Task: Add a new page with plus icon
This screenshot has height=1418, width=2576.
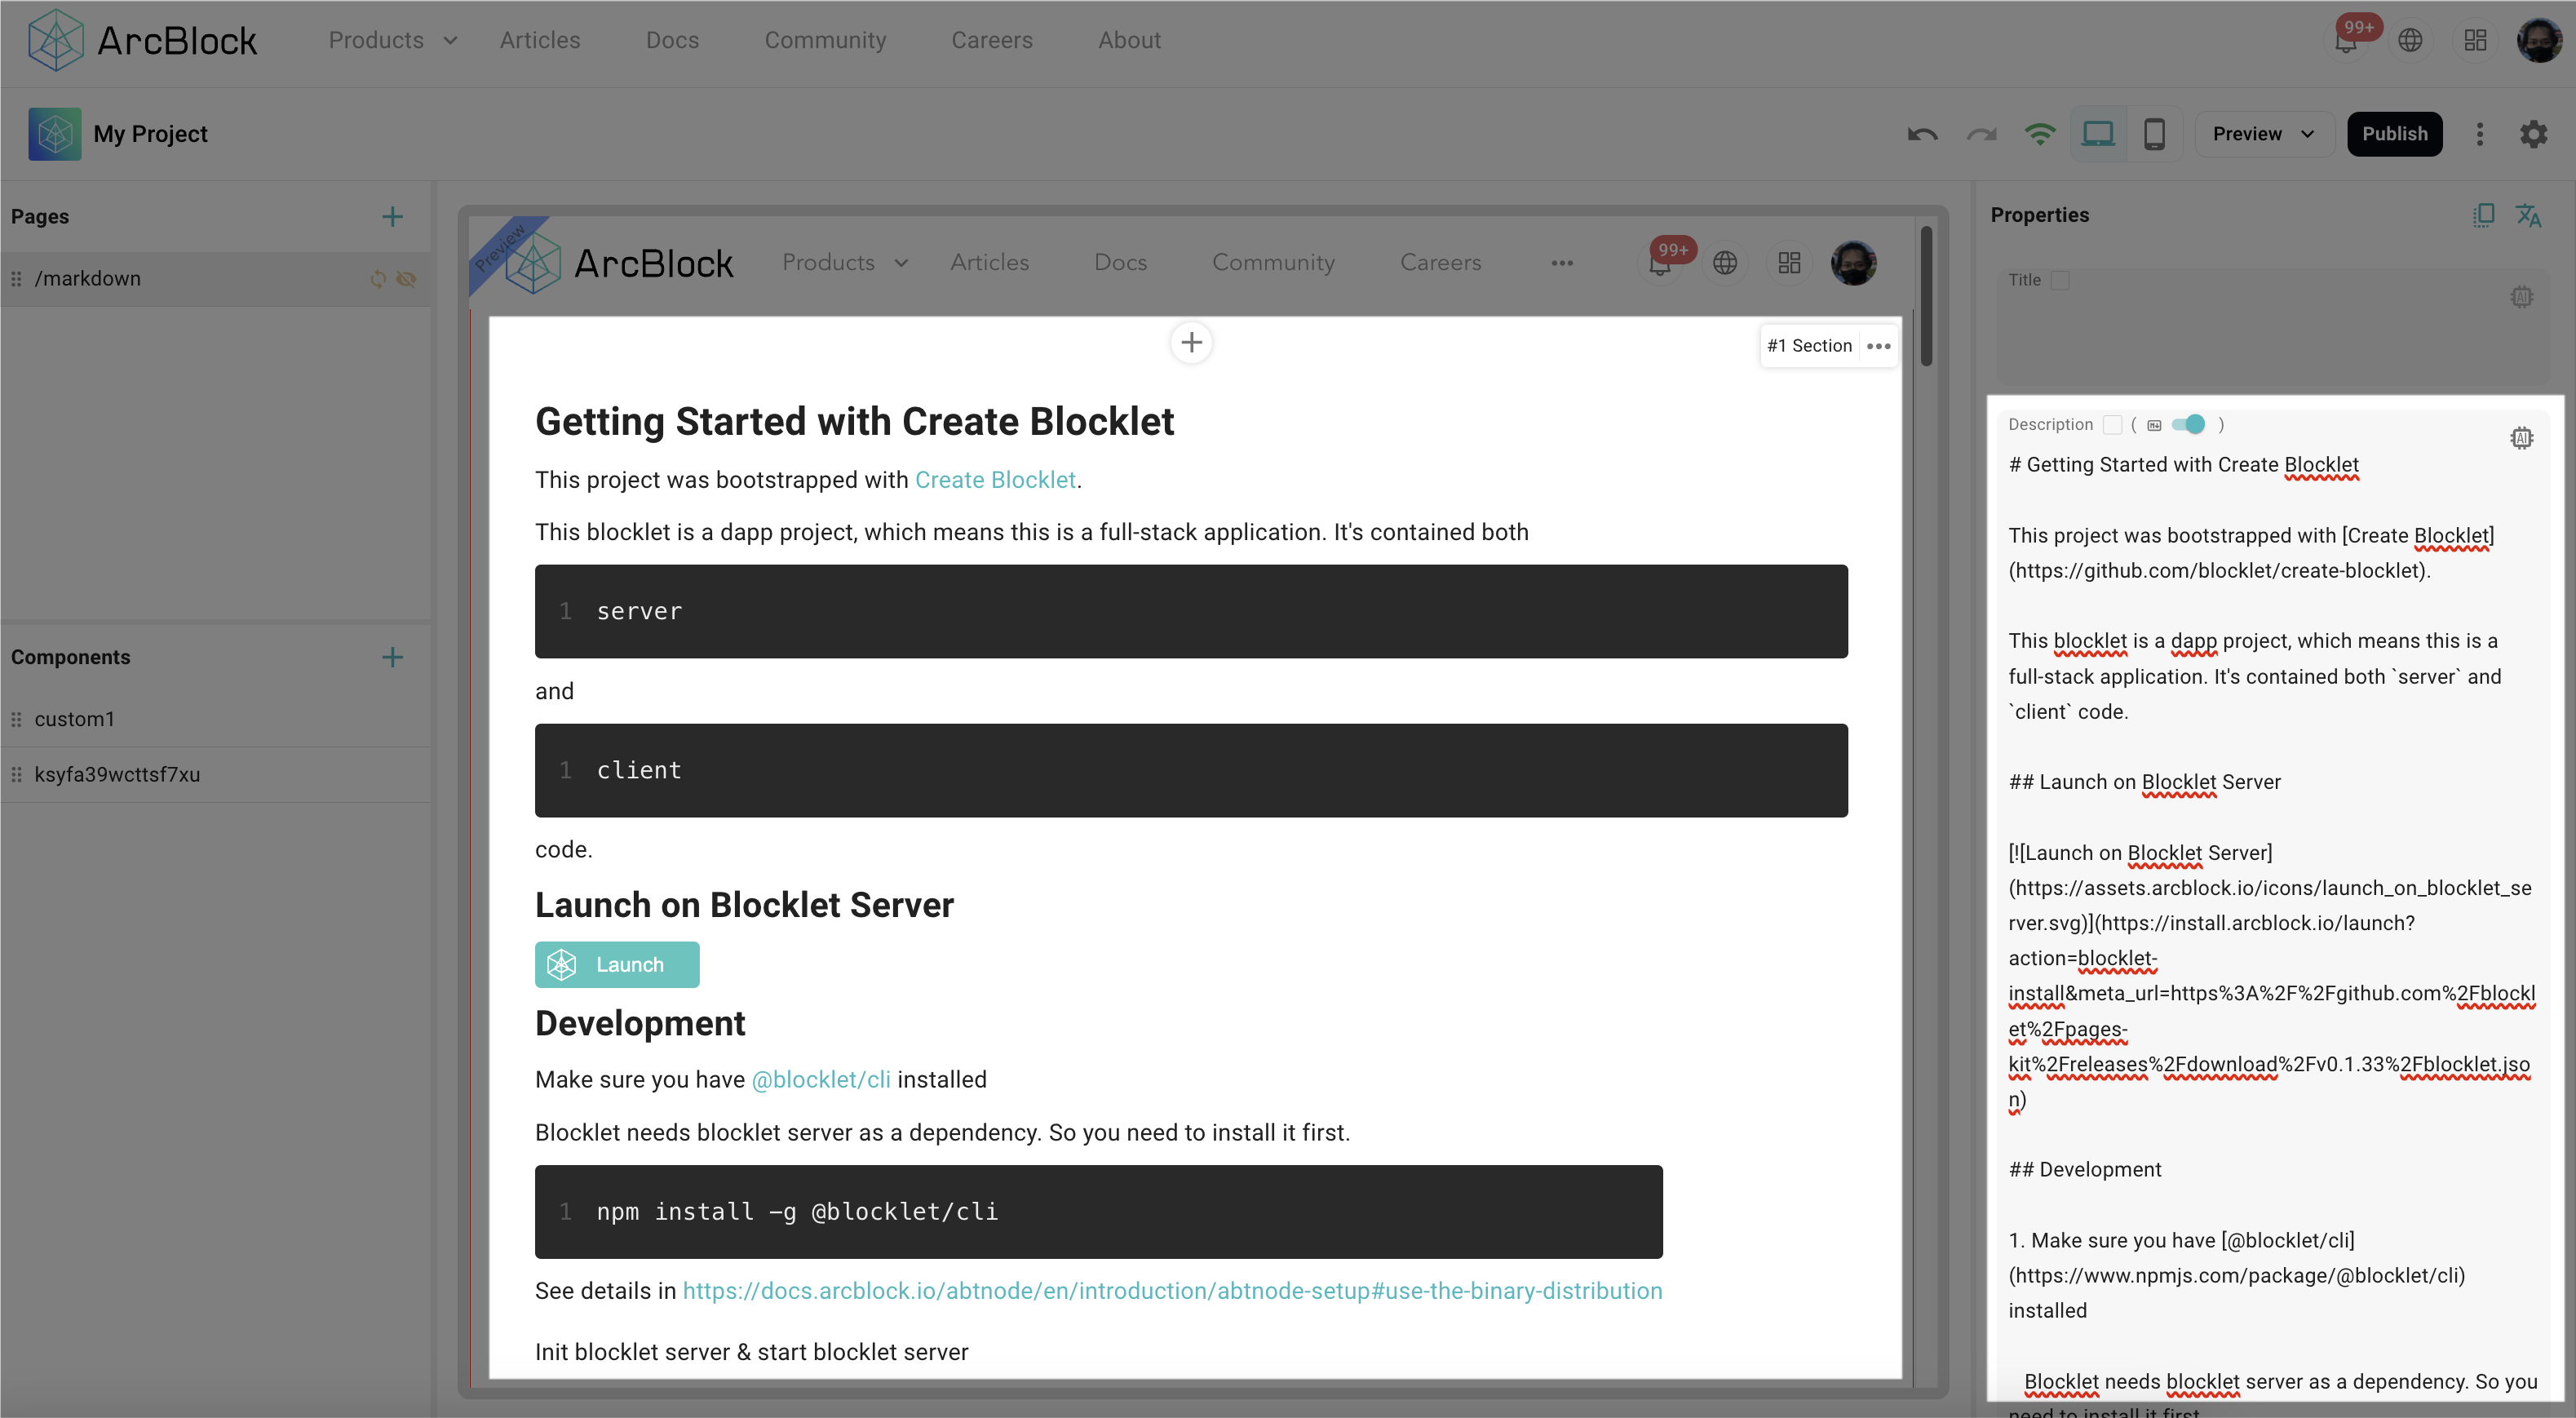Action: 392,217
